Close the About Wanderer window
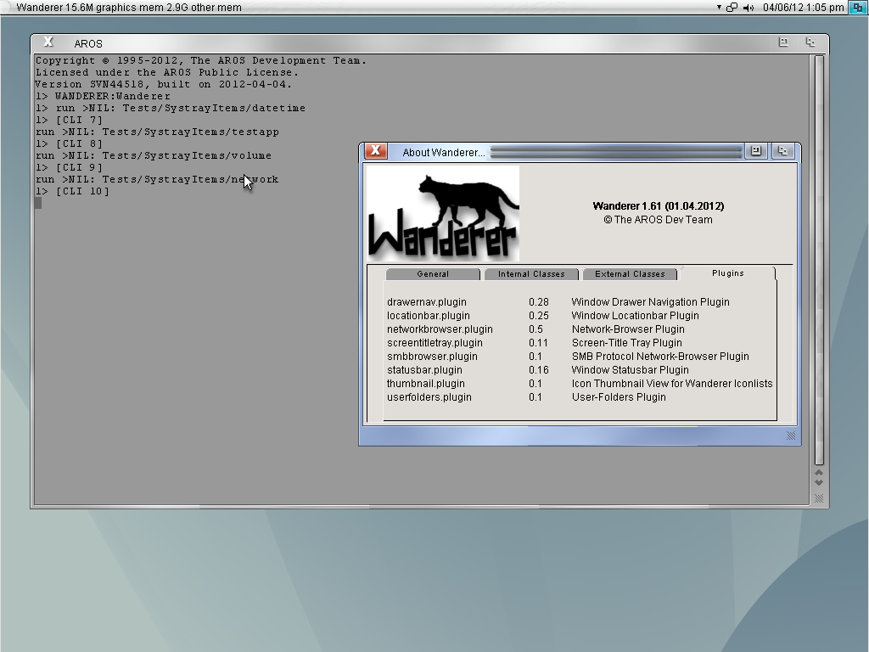The image size is (869, 652). click(x=376, y=151)
